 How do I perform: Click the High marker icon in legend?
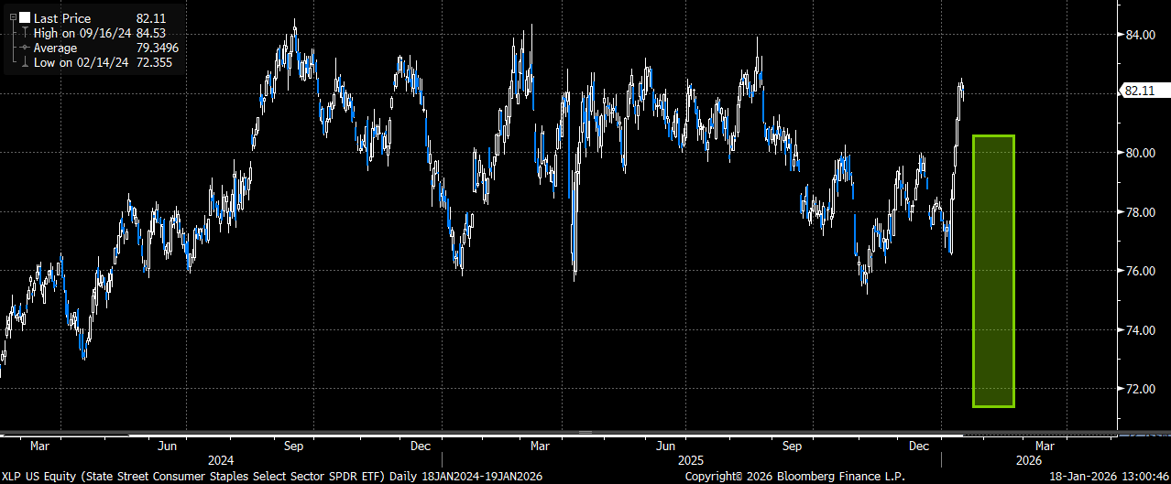[25, 33]
